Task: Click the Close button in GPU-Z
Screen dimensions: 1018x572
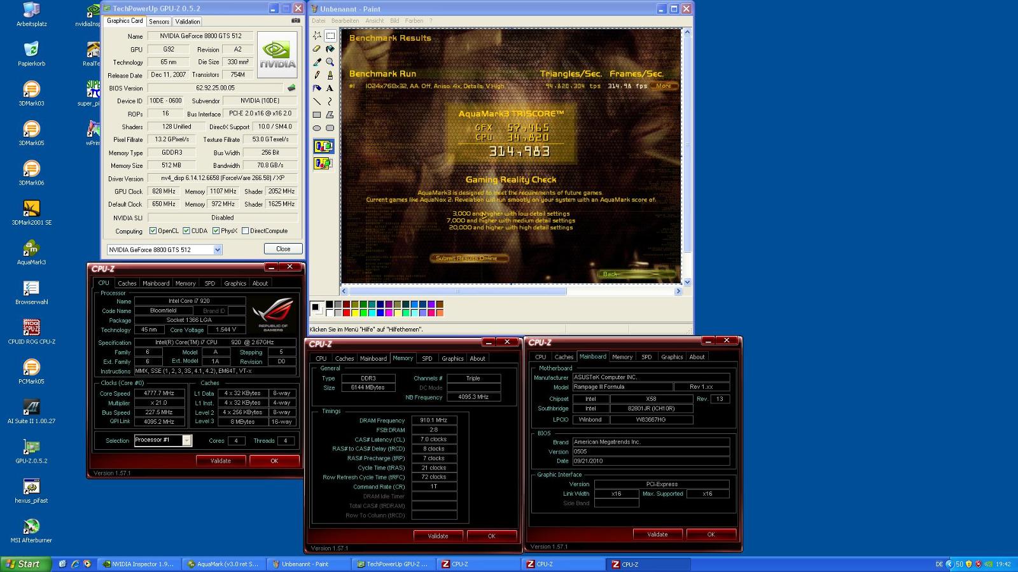Action: point(283,249)
